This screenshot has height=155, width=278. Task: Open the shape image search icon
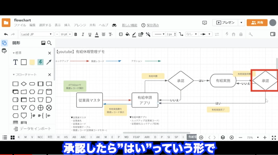[x=43, y=43]
